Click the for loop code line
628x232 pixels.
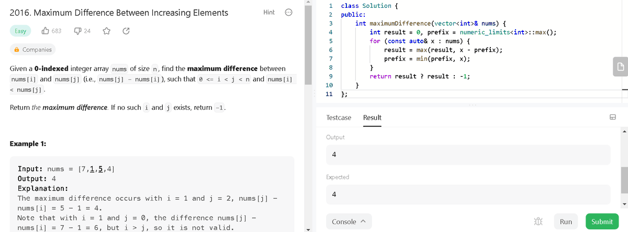[x=420, y=41]
